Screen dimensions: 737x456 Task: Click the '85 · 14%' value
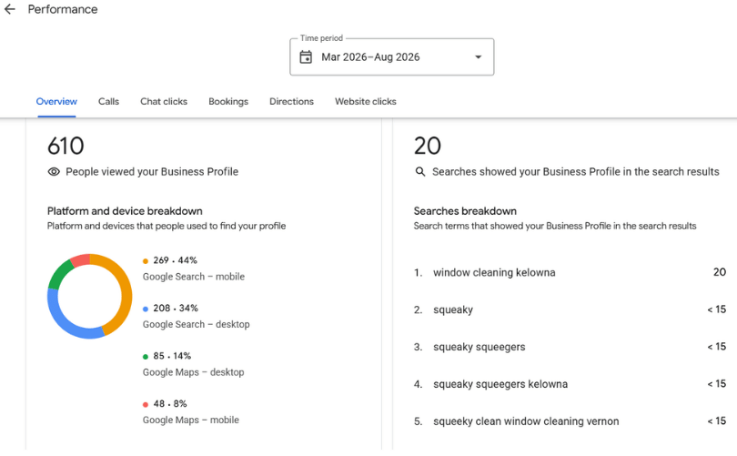click(172, 357)
